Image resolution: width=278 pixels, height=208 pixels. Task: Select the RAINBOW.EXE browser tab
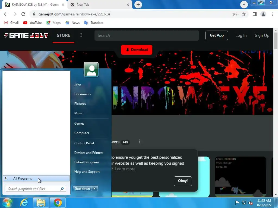click(34, 5)
